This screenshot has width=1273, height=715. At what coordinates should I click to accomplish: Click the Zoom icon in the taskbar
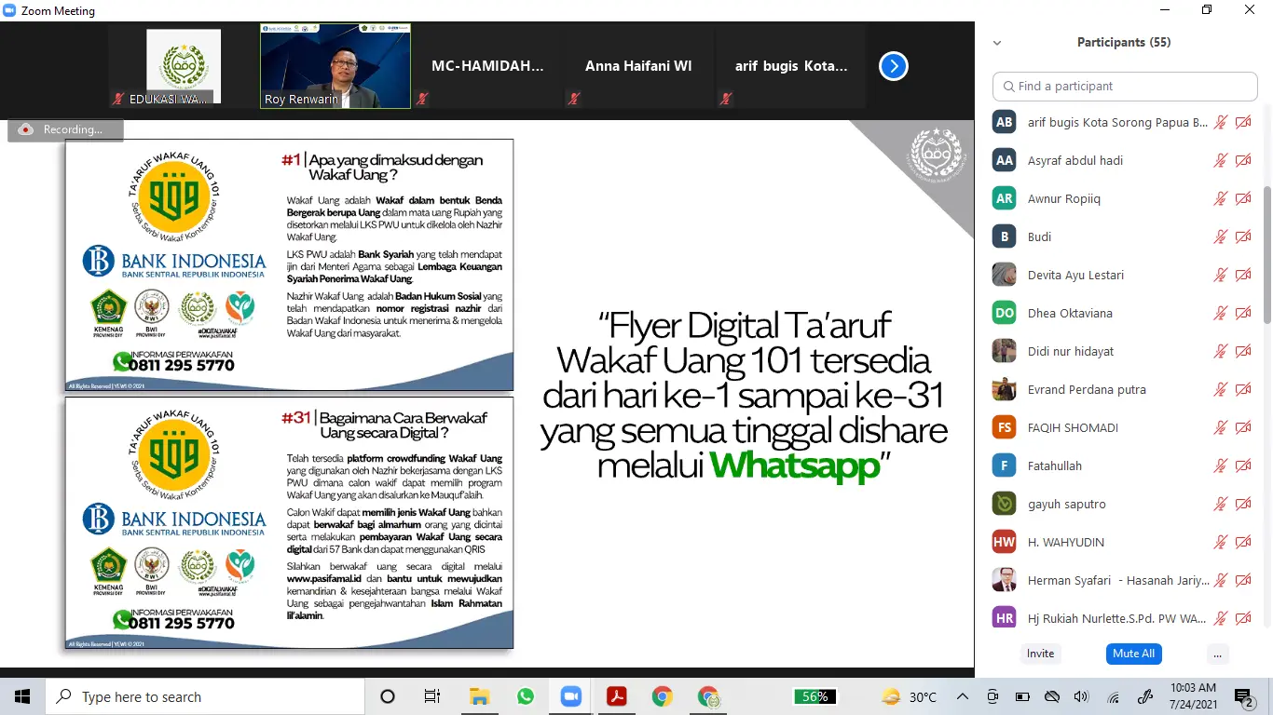click(570, 696)
